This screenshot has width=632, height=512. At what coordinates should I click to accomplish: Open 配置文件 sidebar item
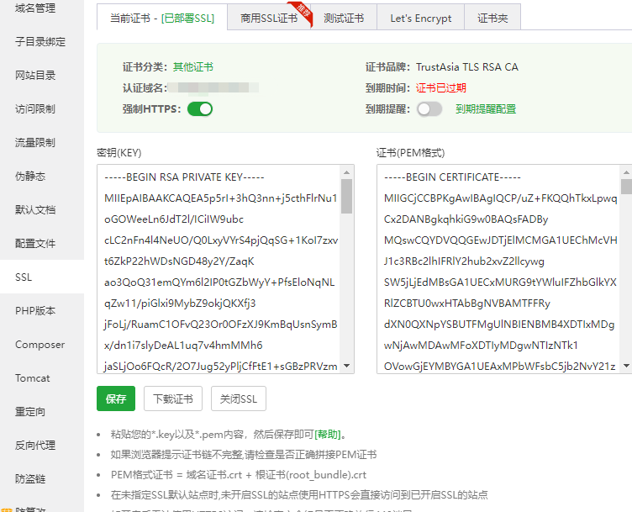(x=35, y=244)
